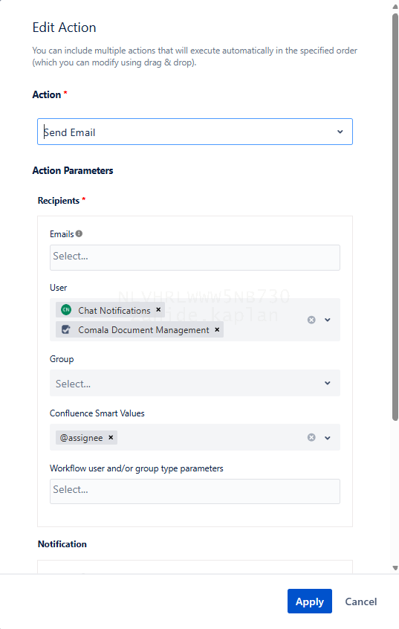
Task: Remove the @assignee smart value tag
Action: pyautogui.click(x=111, y=437)
